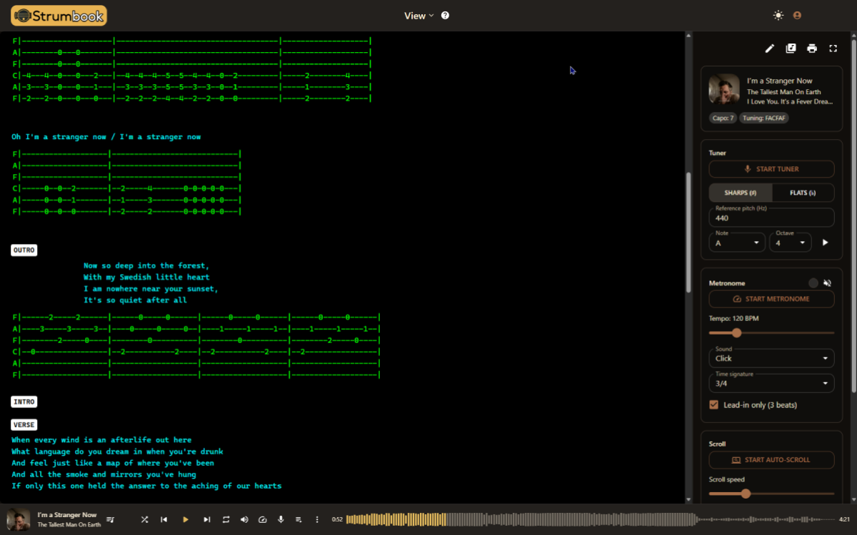Click START METRONOME button
The width and height of the screenshot is (857, 535).
(771, 299)
